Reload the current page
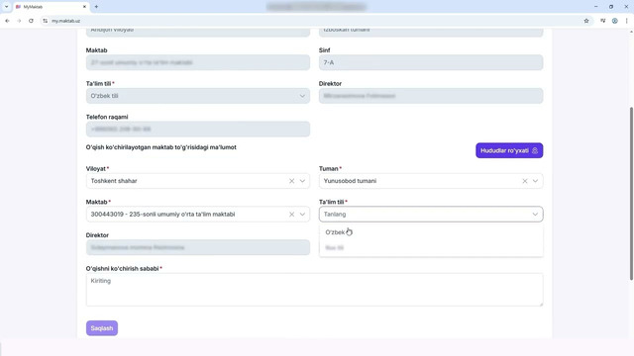The height and width of the screenshot is (356, 634). point(31,21)
